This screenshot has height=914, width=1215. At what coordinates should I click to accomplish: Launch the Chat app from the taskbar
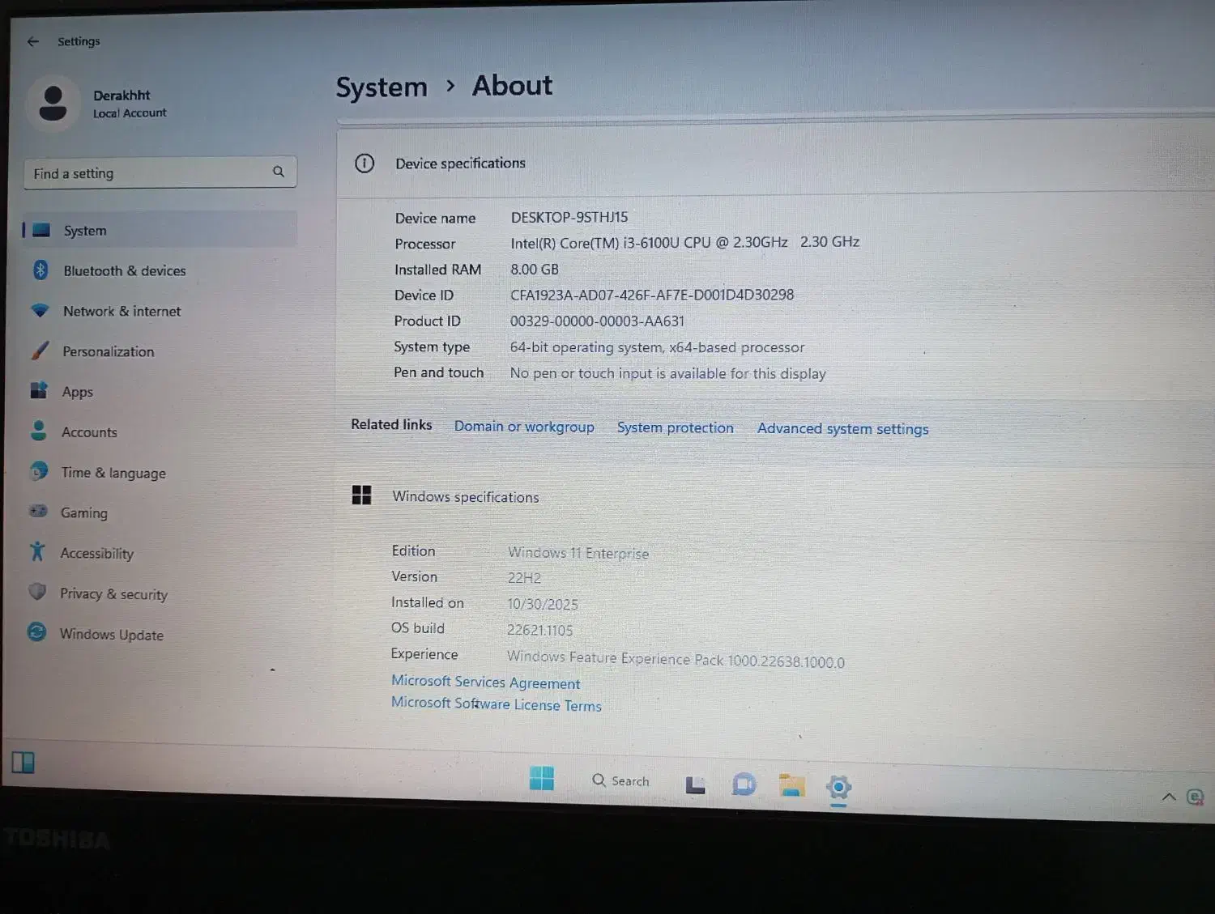(744, 784)
